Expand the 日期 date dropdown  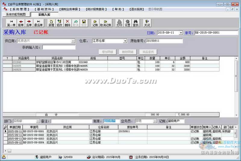181,33
